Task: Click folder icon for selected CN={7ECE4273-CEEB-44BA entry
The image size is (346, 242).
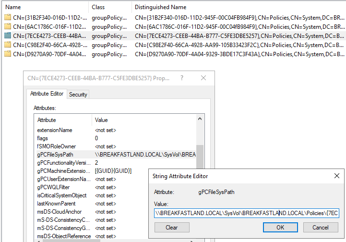Action: point(8,36)
